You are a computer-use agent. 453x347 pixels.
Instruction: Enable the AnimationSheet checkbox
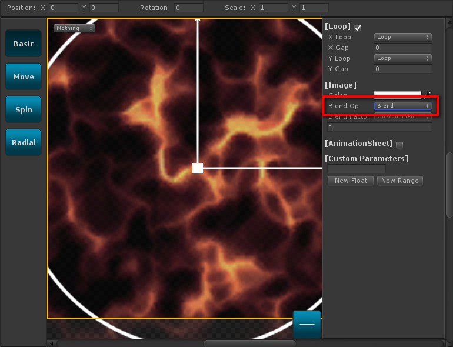(x=399, y=145)
